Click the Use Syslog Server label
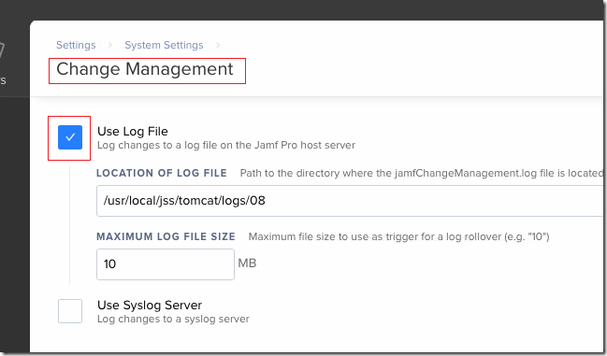The height and width of the screenshot is (356, 607). pyautogui.click(x=150, y=305)
